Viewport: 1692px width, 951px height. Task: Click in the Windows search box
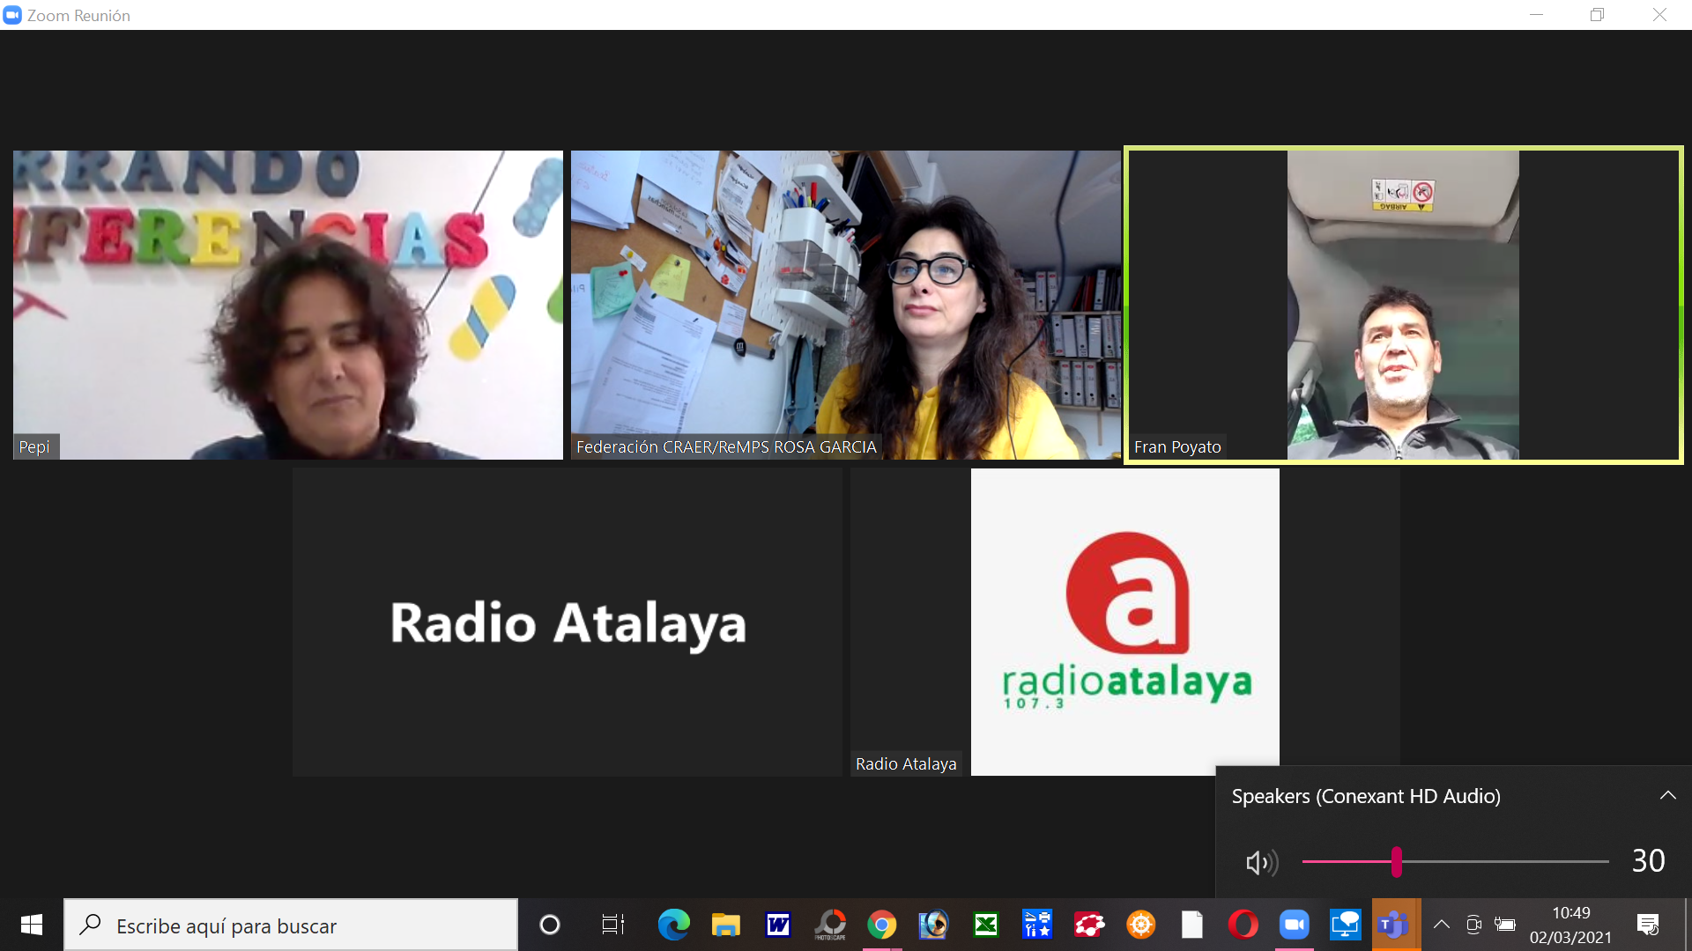click(x=291, y=925)
